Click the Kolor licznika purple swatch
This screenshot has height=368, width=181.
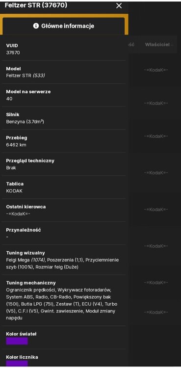[x=17, y=364]
